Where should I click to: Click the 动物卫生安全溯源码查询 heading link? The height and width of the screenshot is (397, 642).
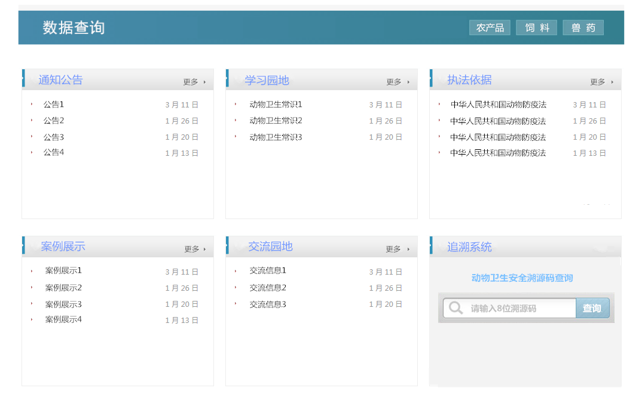(x=522, y=278)
